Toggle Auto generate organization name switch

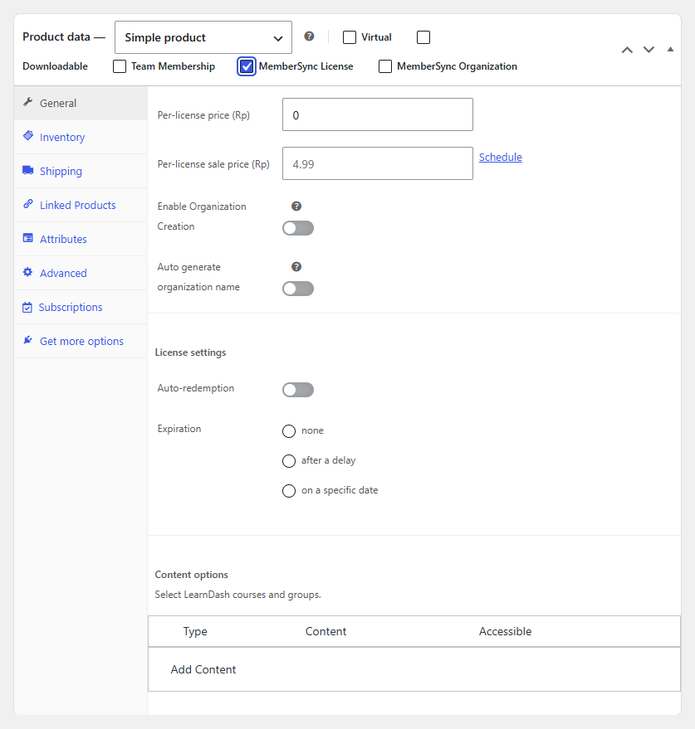298,289
